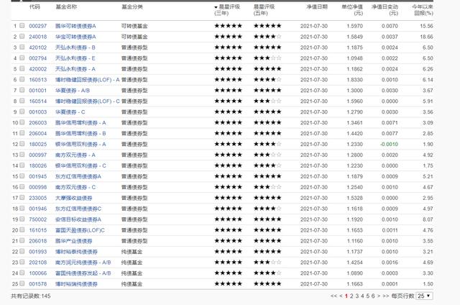
Task: Sort by the 今年以来回报(%) column header
Action: (x=423, y=10)
